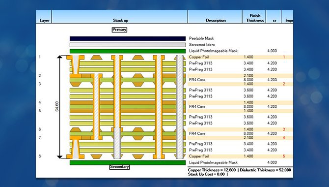Select the layer 1 Copper Foil row
This screenshot has height=187, width=329.
pos(240,57)
